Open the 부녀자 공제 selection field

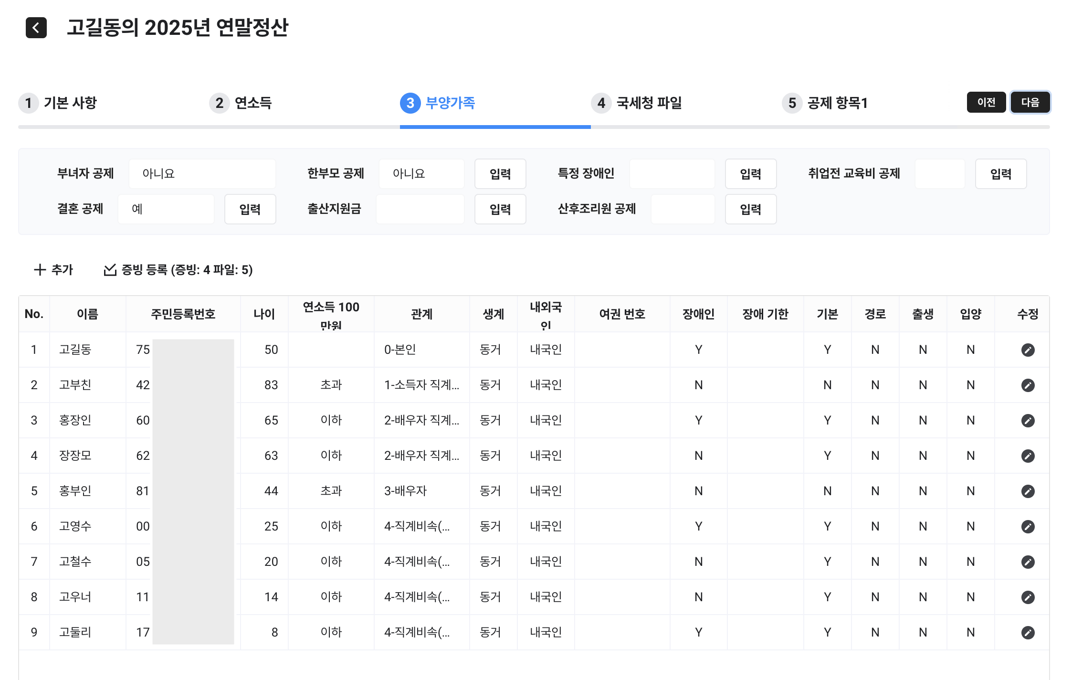point(202,174)
